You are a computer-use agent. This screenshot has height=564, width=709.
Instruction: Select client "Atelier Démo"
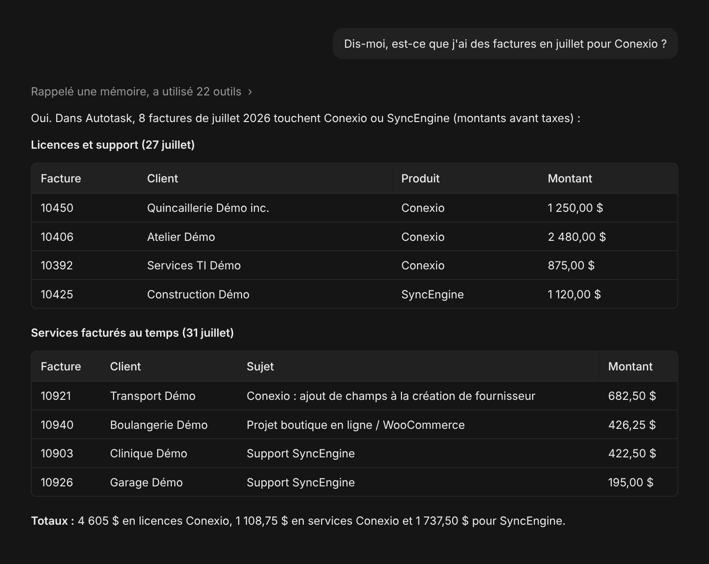click(x=181, y=237)
